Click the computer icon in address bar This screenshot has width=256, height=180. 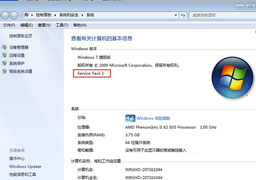26,15
